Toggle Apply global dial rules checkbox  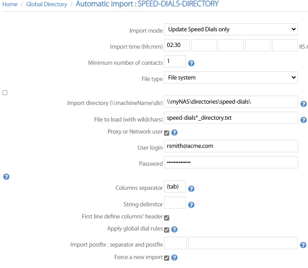[x=167, y=230]
